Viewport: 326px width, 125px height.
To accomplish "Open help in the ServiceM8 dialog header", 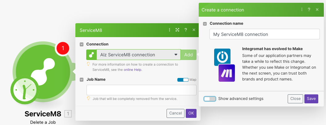I will click(186, 30).
